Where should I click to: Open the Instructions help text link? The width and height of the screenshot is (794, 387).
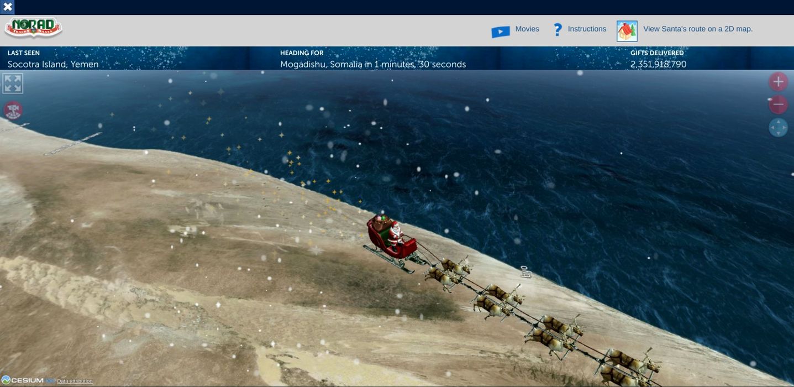point(587,29)
